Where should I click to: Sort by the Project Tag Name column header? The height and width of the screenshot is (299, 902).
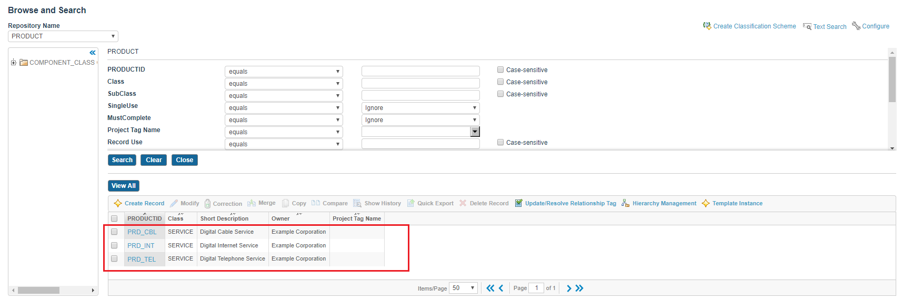[x=357, y=218]
